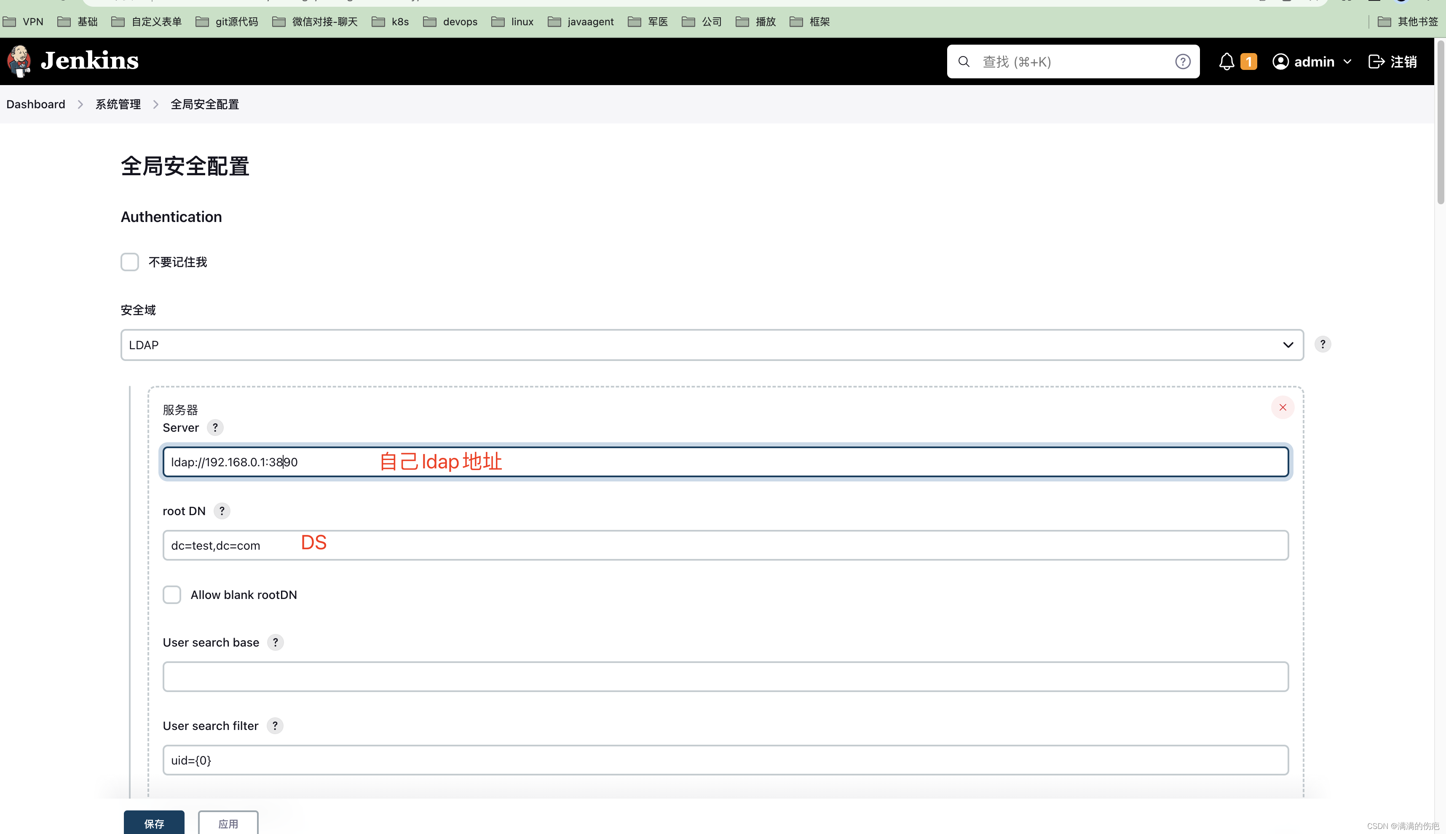Remove LDAP server with red X
This screenshot has height=834, width=1446.
coord(1282,407)
